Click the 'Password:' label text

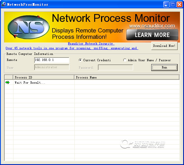86,68
